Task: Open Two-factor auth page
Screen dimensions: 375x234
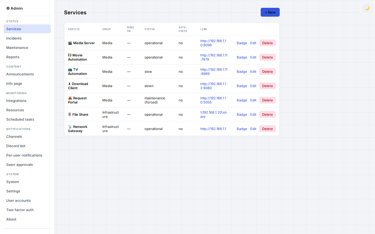Action: coord(27,210)
